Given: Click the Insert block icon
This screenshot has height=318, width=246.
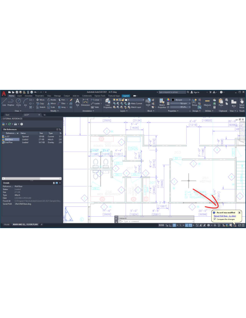Looking at the screenshot, I should [148, 102].
